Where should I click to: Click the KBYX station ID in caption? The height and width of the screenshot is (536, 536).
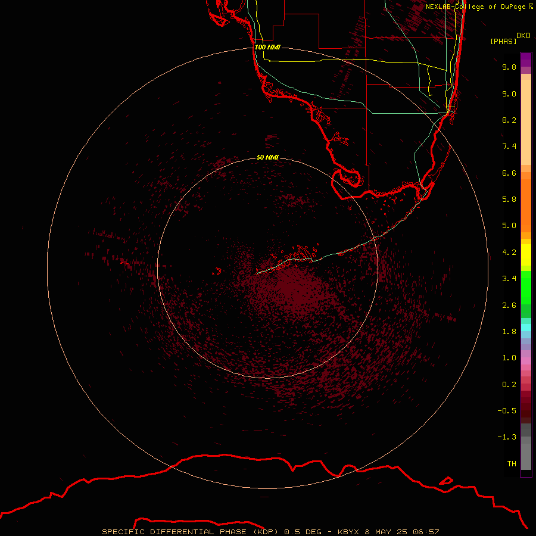coord(348,532)
